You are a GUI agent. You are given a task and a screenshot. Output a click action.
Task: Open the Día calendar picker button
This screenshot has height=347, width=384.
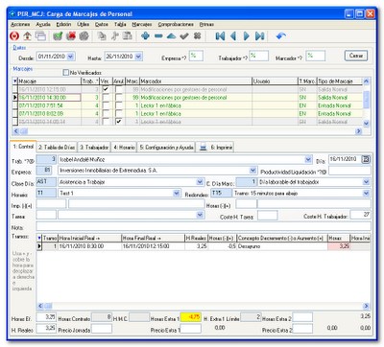click(366, 159)
